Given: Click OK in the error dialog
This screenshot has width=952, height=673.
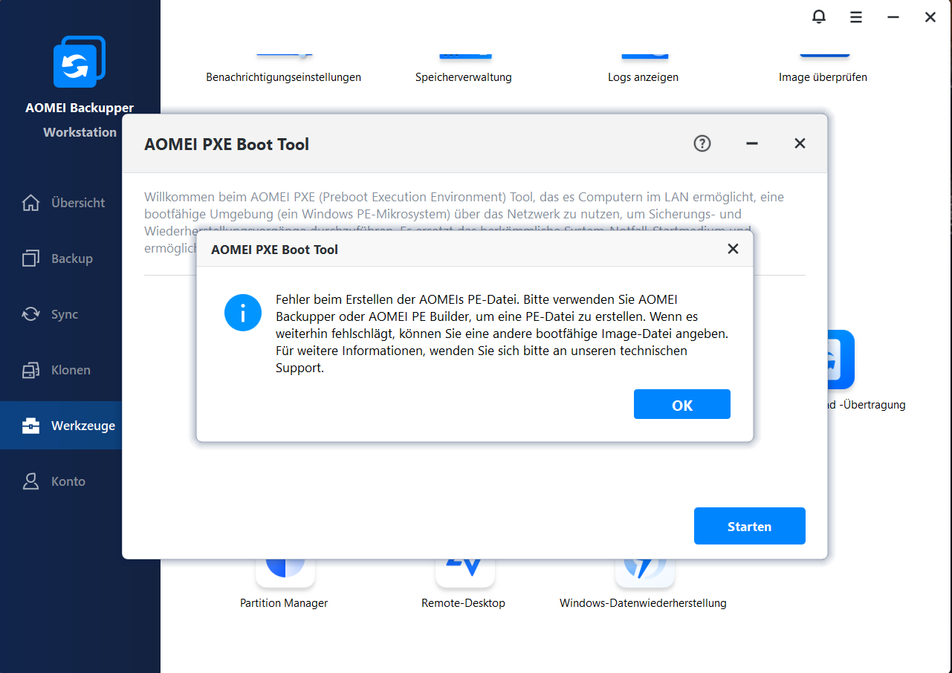Looking at the screenshot, I should pyautogui.click(x=681, y=405).
